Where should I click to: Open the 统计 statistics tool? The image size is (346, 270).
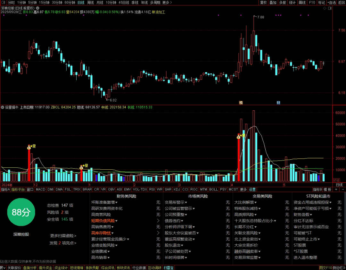[292, 3]
